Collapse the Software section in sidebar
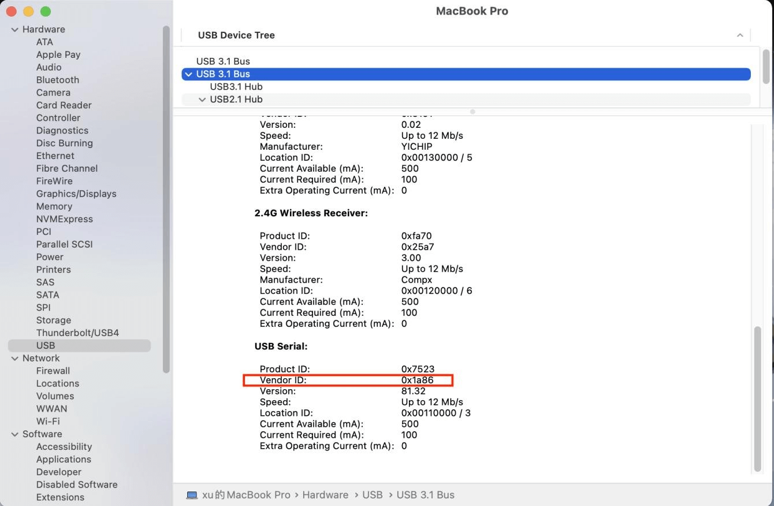 (x=15, y=434)
